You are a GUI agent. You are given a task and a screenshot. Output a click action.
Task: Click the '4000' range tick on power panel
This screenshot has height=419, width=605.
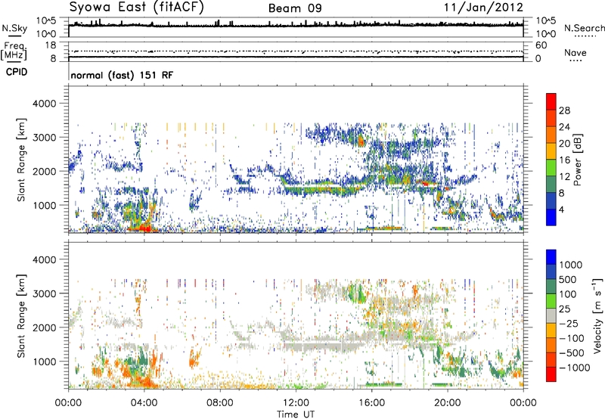pyautogui.click(x=44, y=104)
